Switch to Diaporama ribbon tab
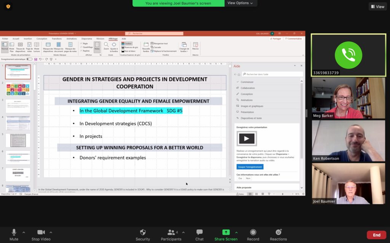The image size is (390, 243). (86, 39)
